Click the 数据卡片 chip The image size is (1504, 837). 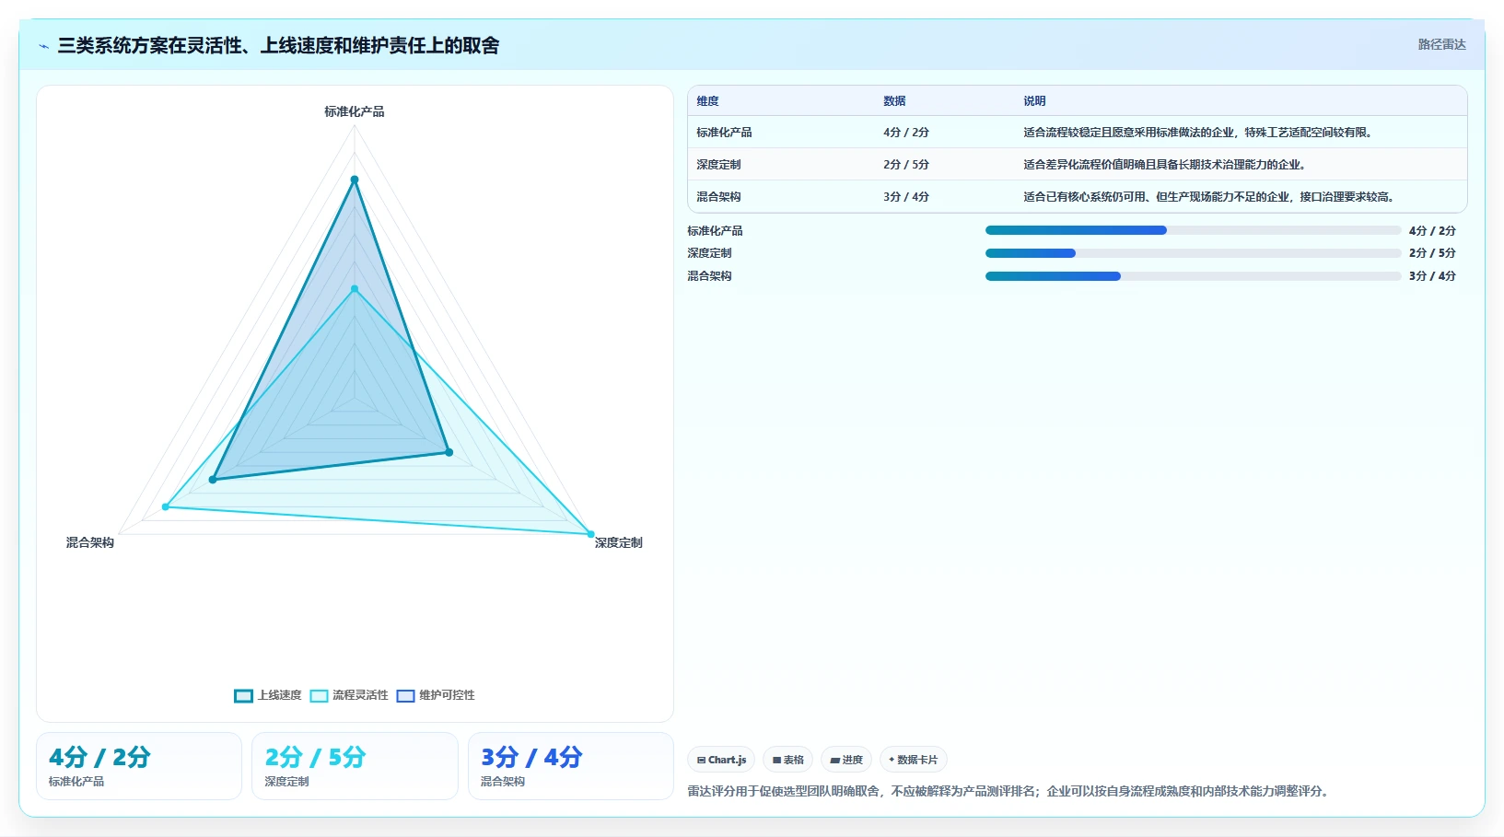[x=913, y=760]
